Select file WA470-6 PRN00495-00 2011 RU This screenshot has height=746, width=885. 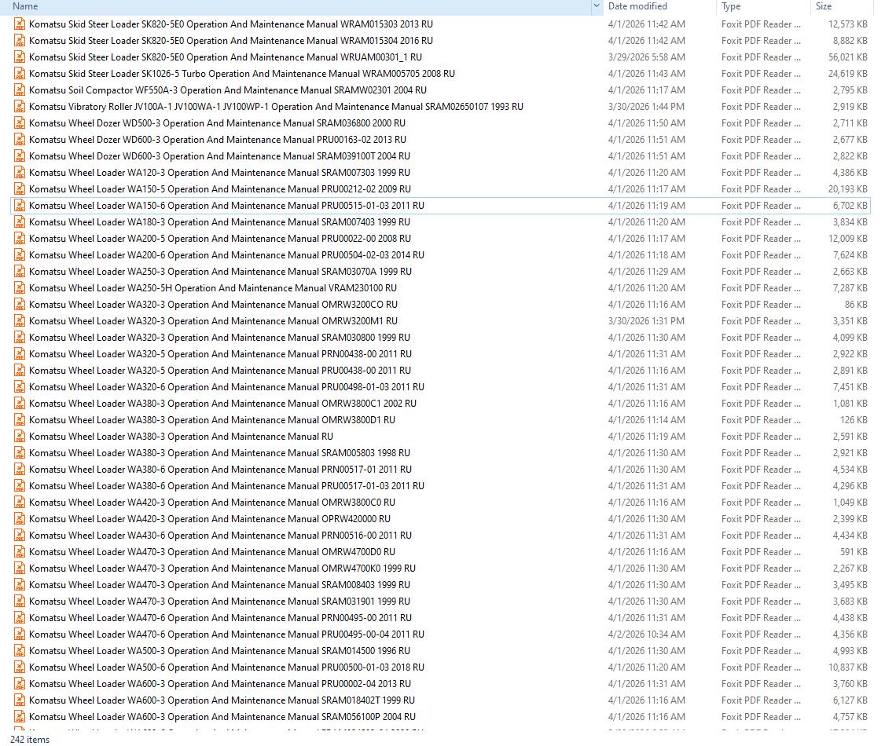[x=220, y=618]
